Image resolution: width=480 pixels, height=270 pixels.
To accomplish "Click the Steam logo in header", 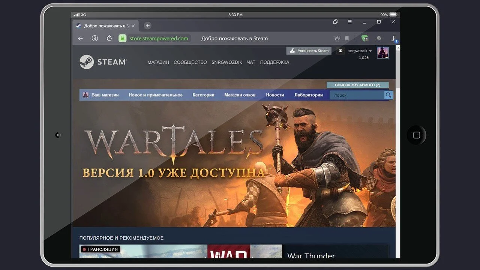I will click(x=103, y=62).
